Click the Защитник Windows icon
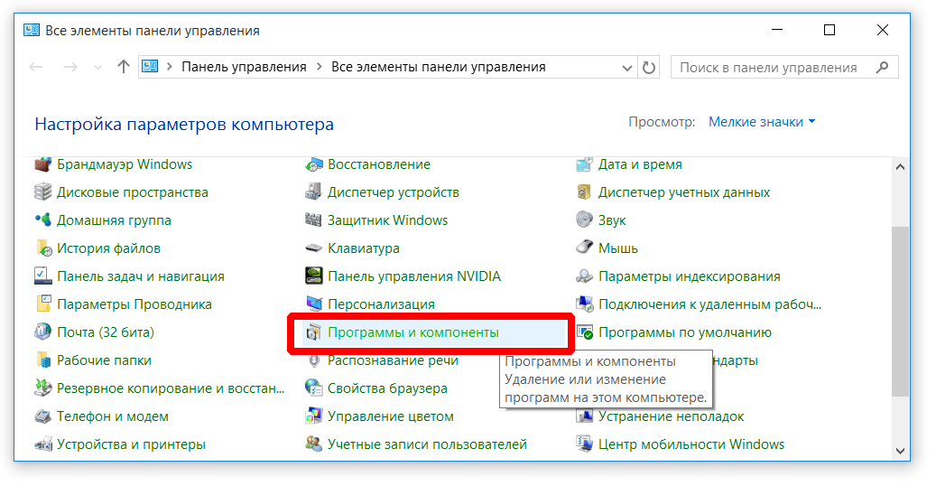936x486 pixels. [x=313, y=220]
